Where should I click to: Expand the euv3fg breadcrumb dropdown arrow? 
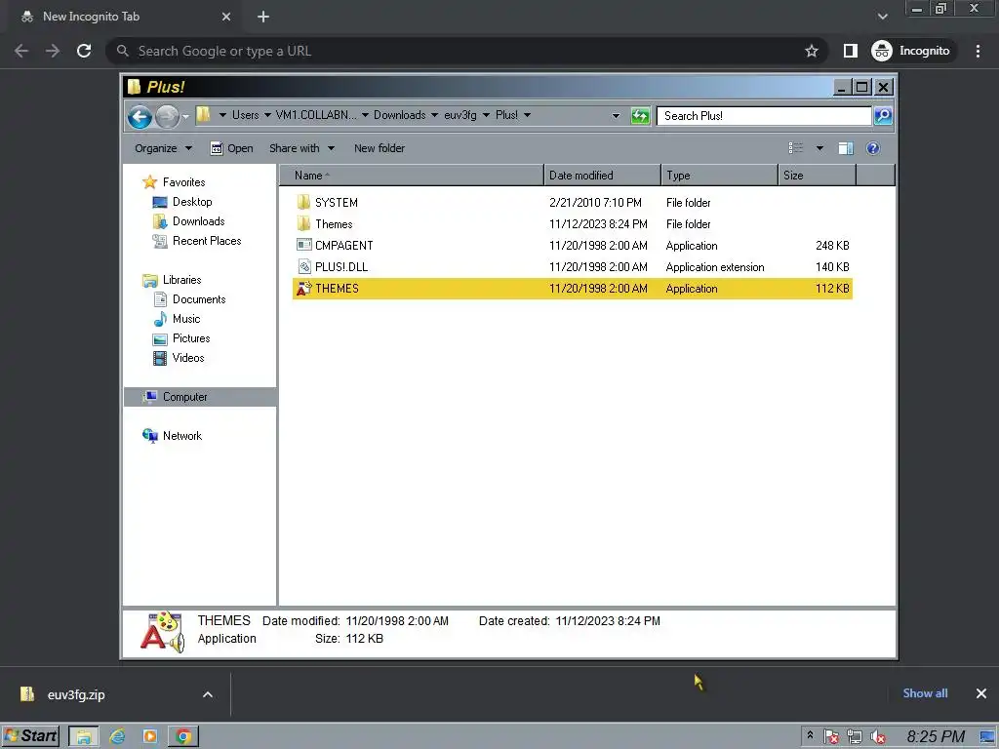click(x=486, y=115)
